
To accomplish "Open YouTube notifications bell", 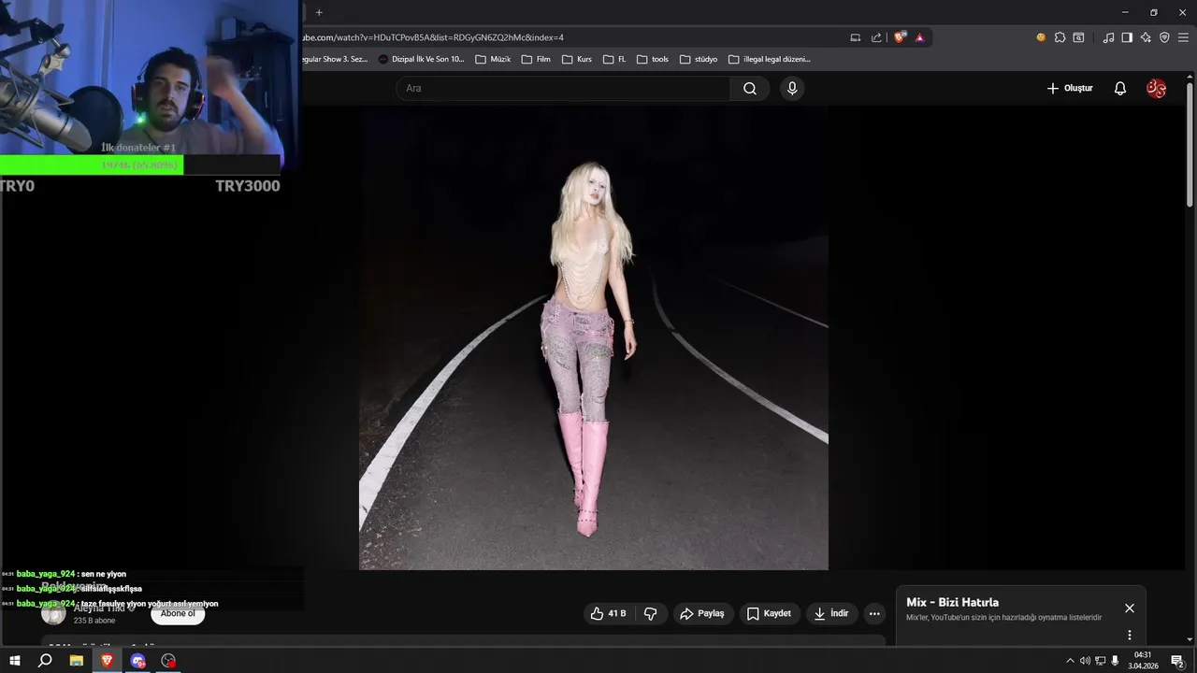I will coord(1119,89).
